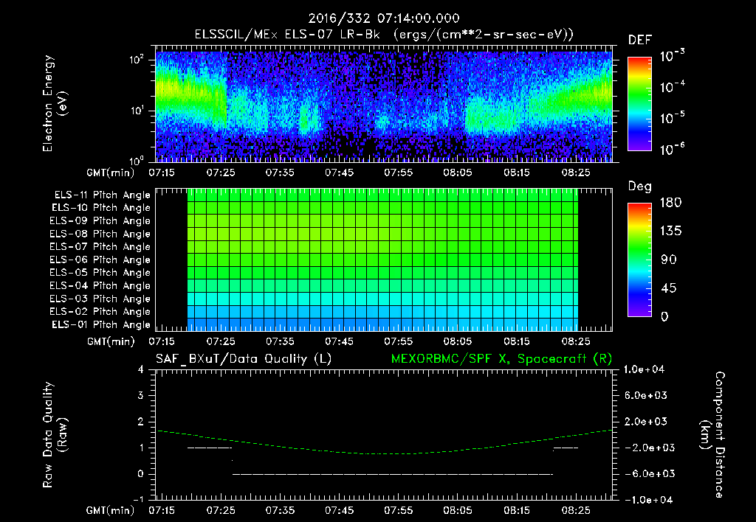Click the 08:05 tick under the pitch angle panel
756x522 pixels.
458,341
